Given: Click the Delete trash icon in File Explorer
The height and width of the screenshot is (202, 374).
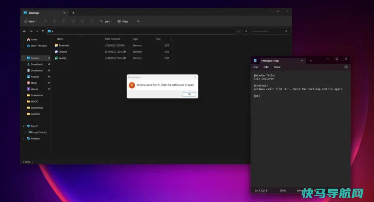Looking at the screenshot, I should (x=92, y=21).
